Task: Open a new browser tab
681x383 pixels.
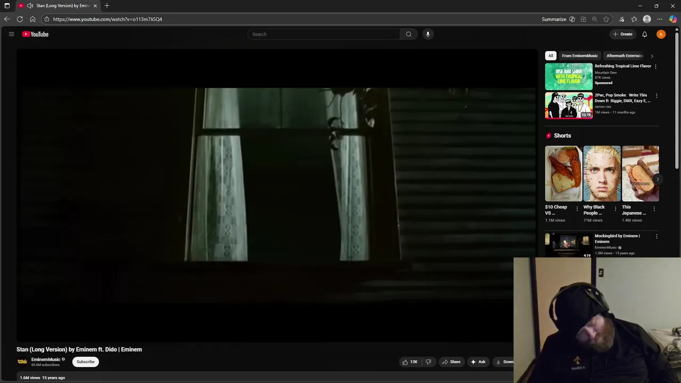Action: (x=107, y=6)
